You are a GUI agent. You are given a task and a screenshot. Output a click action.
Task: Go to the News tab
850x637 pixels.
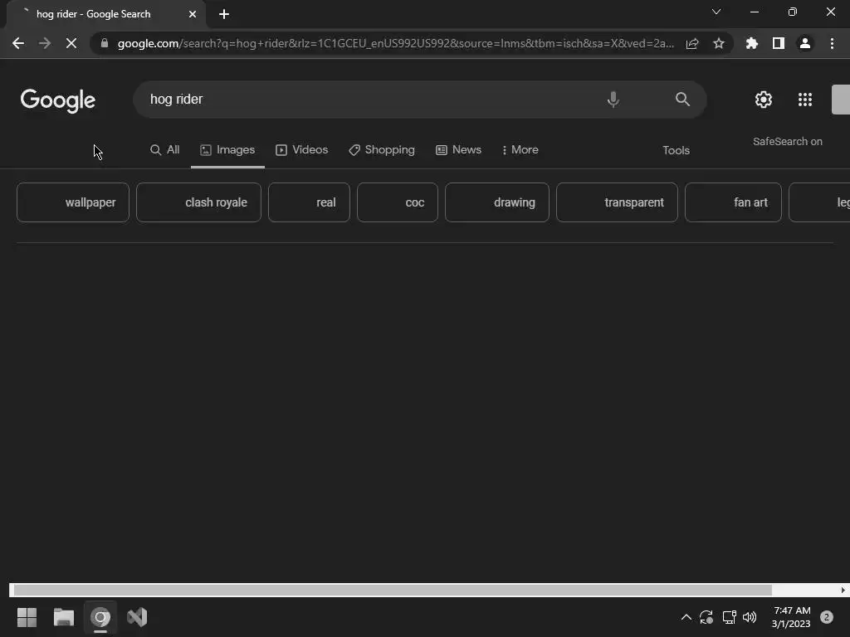click(458, 150)
